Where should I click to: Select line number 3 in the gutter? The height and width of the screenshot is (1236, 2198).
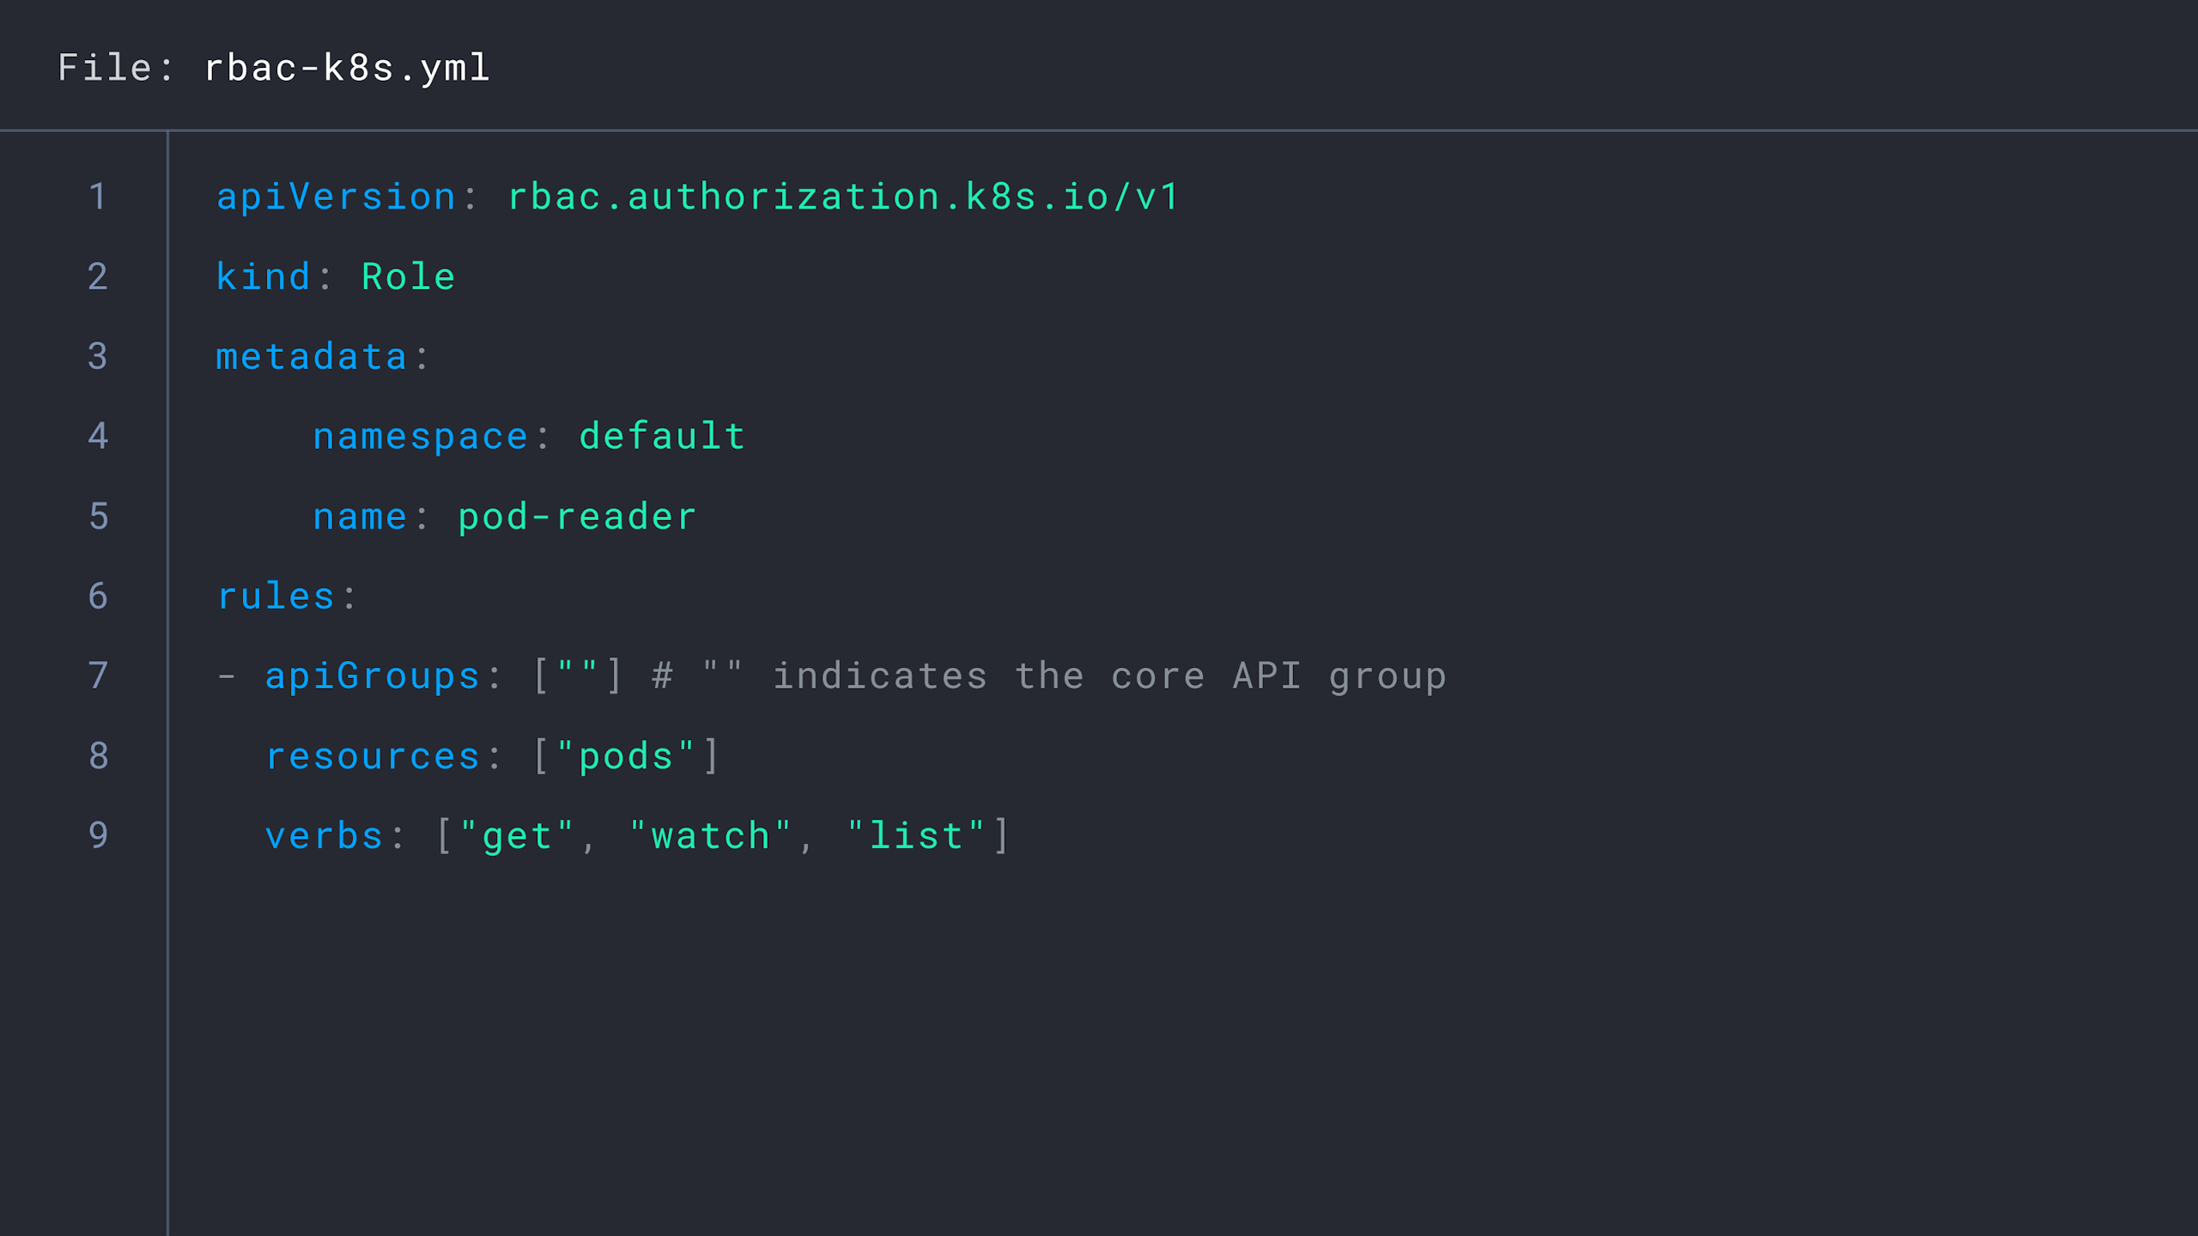(98, 356)
